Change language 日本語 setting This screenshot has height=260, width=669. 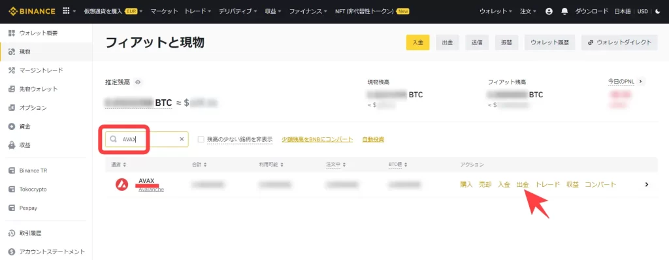coord(623,12)
